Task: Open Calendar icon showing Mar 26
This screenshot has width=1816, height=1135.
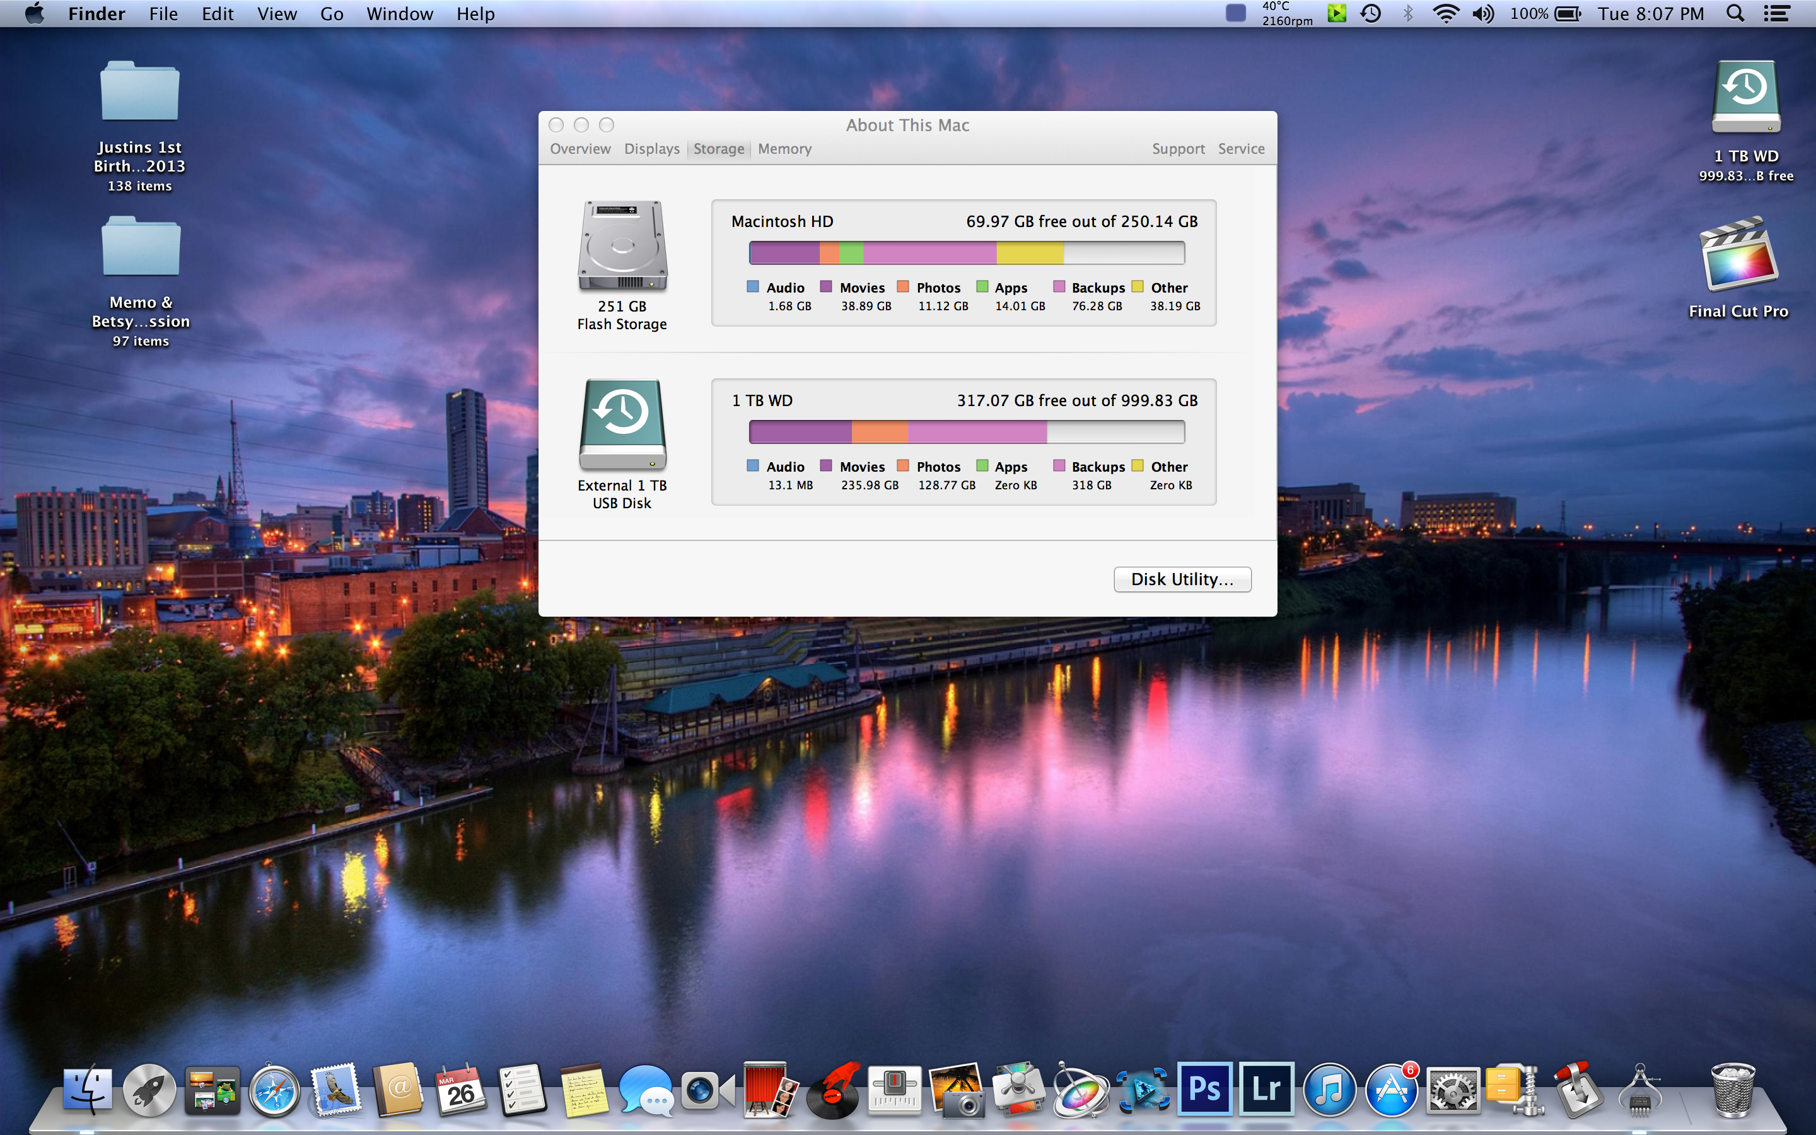Action: (x=460, y=1089)
